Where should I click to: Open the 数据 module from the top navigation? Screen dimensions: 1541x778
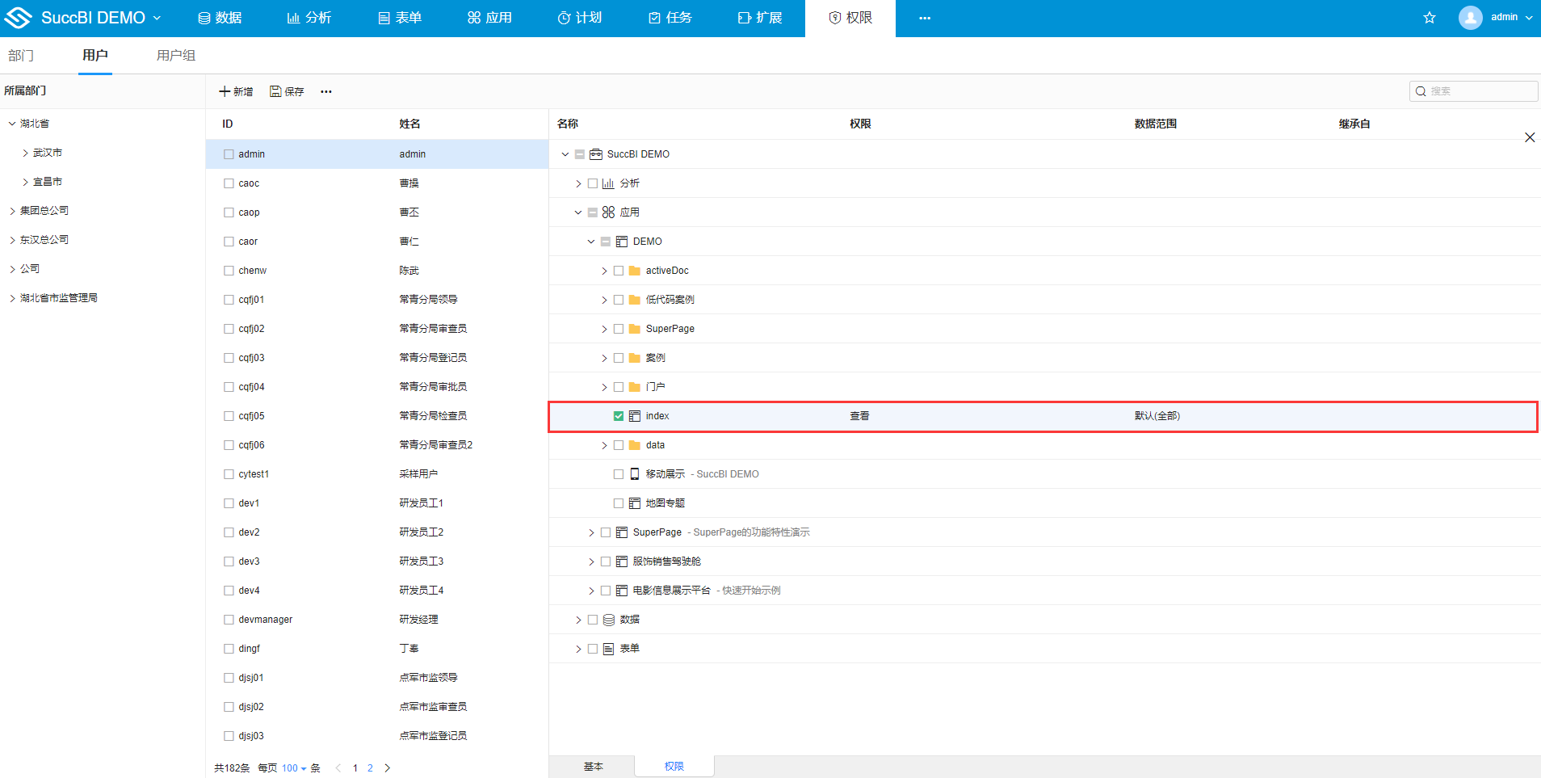(x=220, y=17)
